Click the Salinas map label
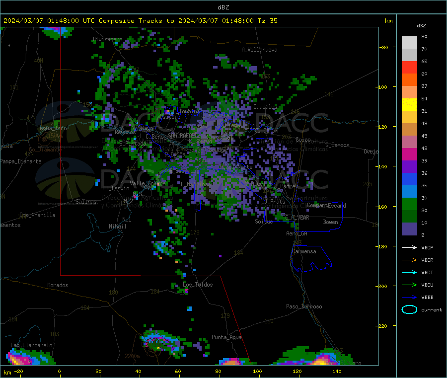Image resolution: width=447 pixels, height=378 pixels. coord(86,202)
